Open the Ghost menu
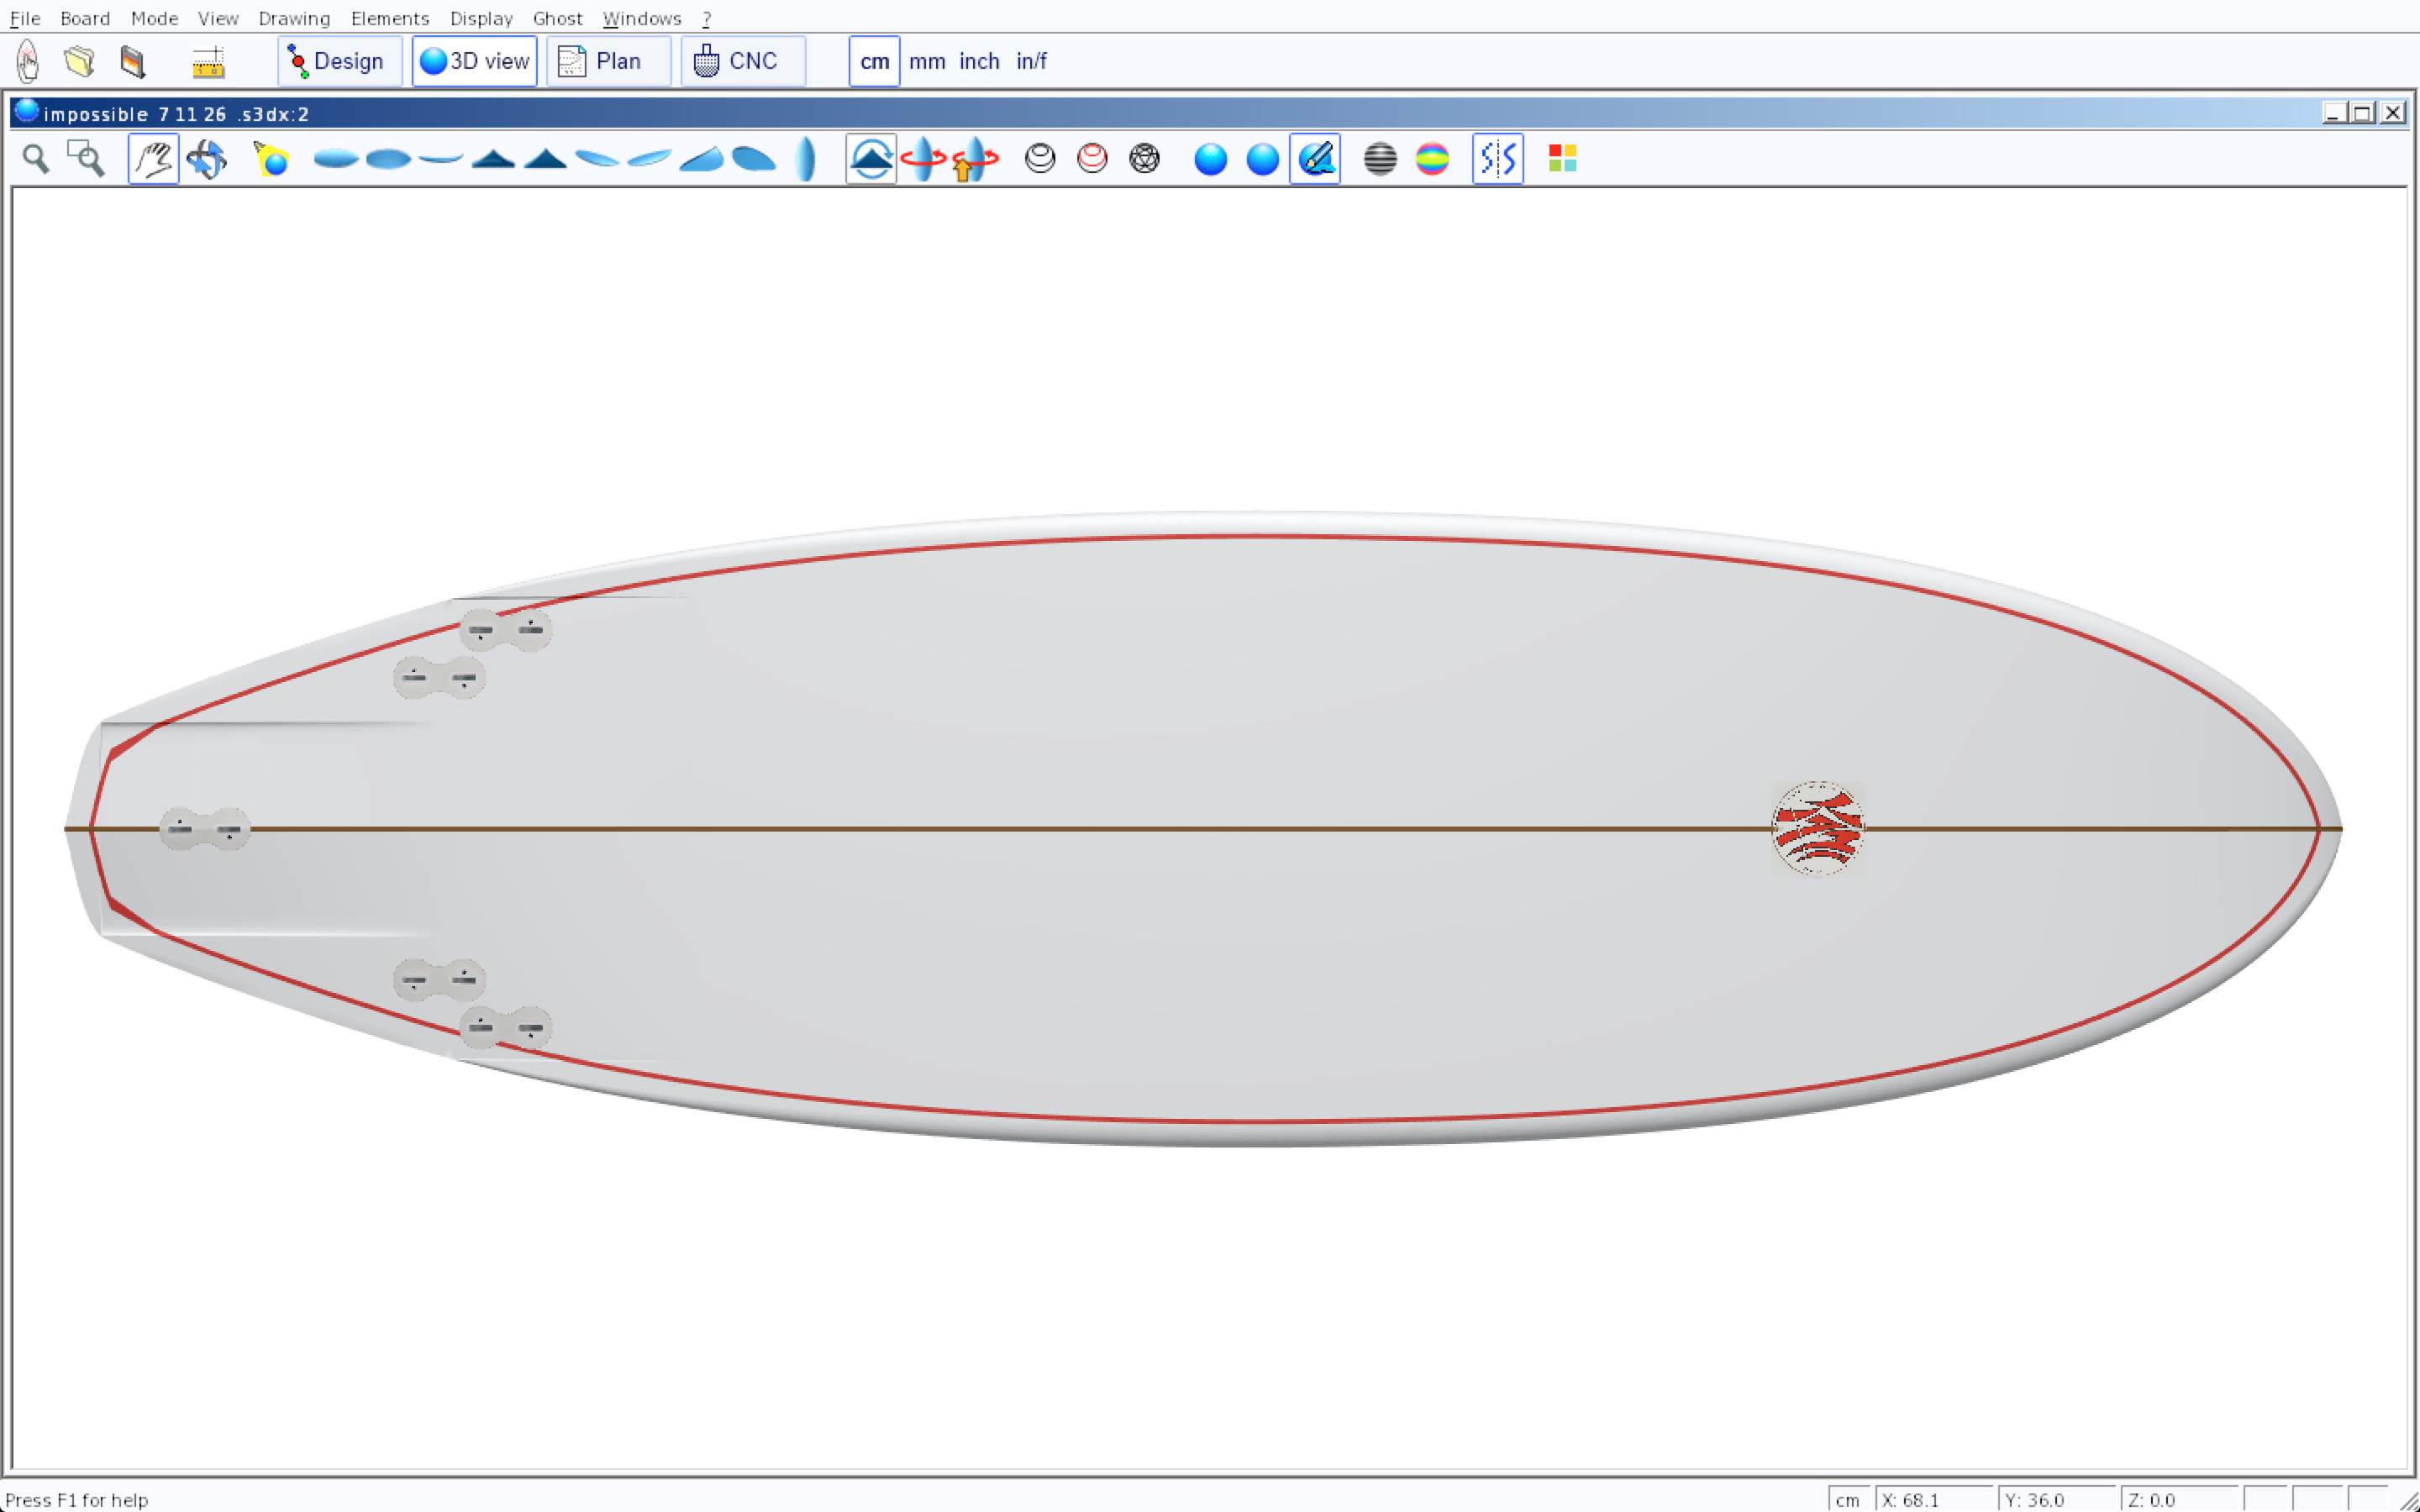This screenshot has height=1512, width=2420. (x=557, y=18)
